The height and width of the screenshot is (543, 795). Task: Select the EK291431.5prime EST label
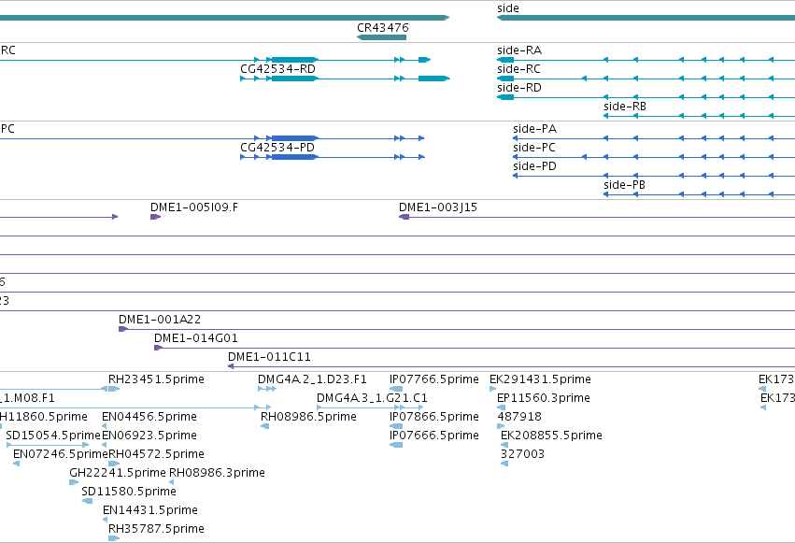[541, 379]
